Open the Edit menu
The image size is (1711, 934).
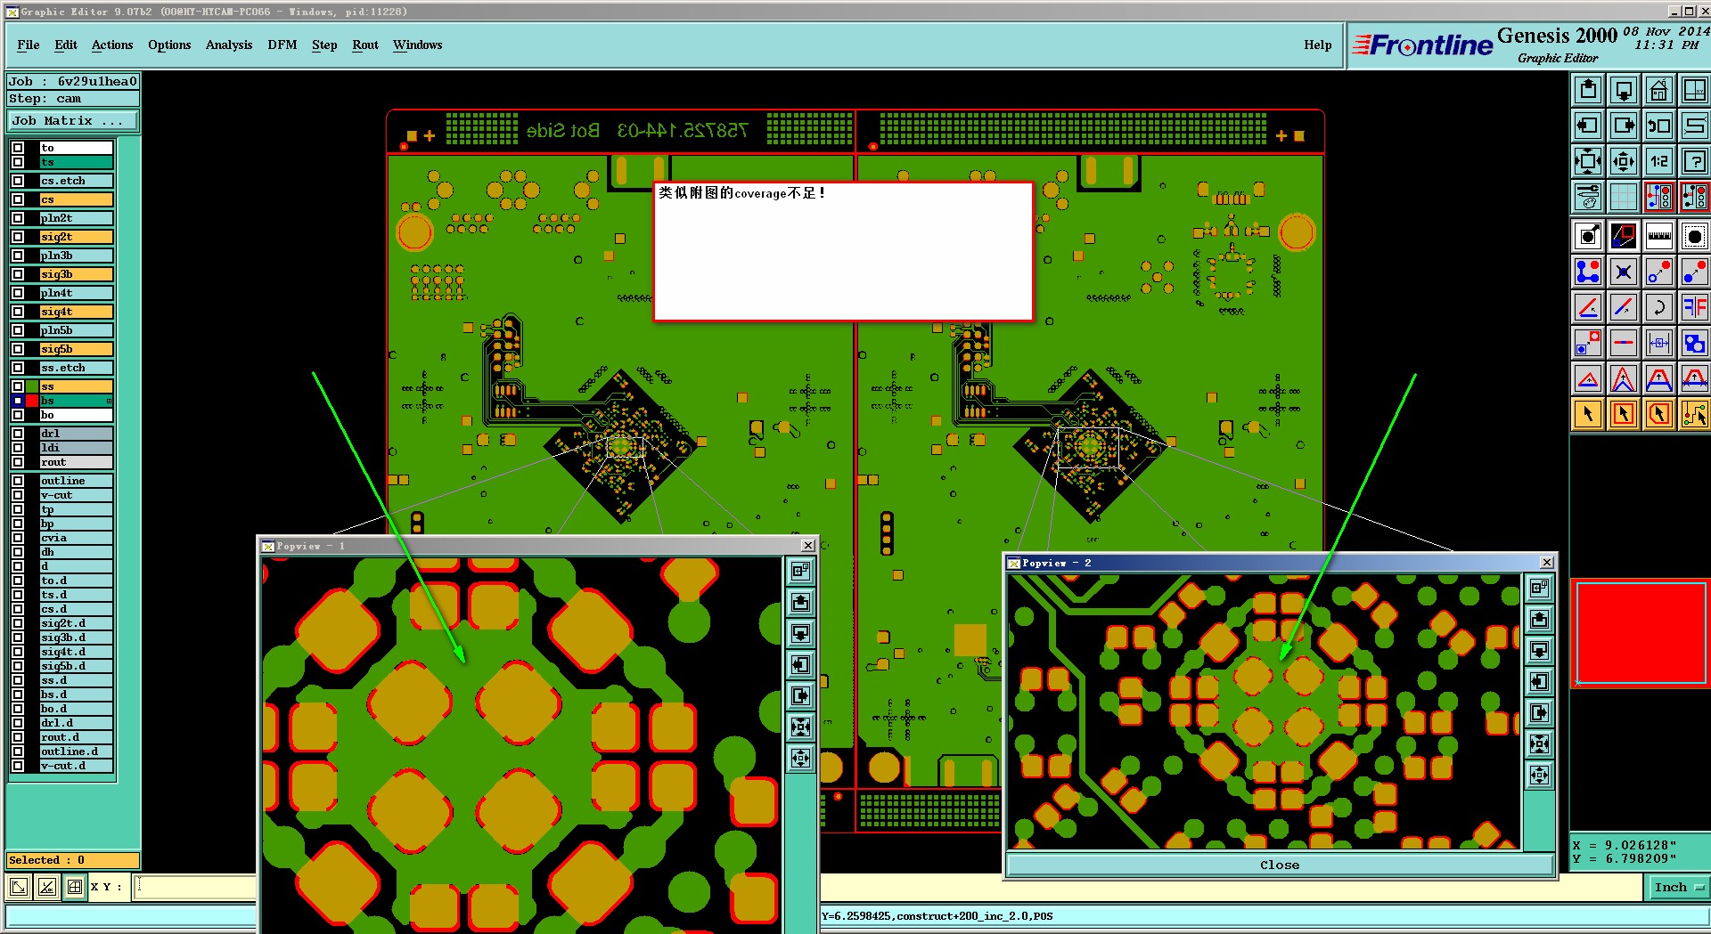pyautogui.click(x=66, y=45)
